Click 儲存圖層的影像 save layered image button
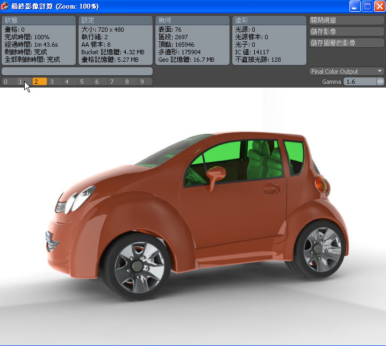The width and height of the screenshot is (386, 346). point(346,43)
